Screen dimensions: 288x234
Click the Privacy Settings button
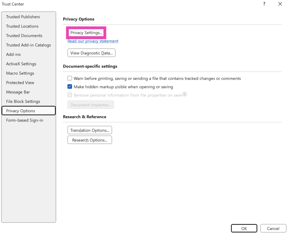coord(86,33)
